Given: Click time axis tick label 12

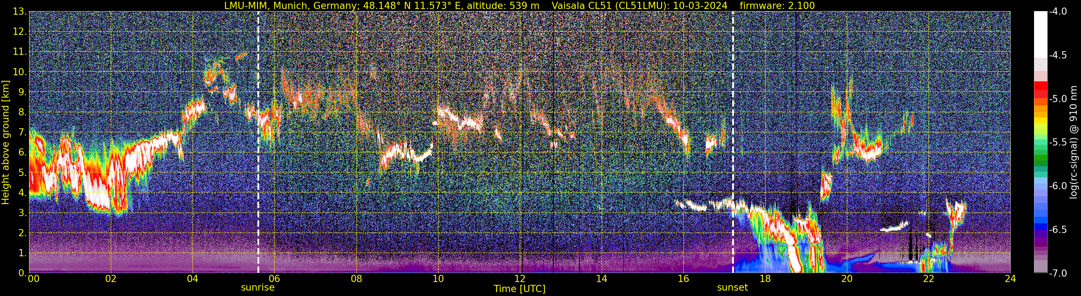Looking at the screenshot, I should coord(520,279).
